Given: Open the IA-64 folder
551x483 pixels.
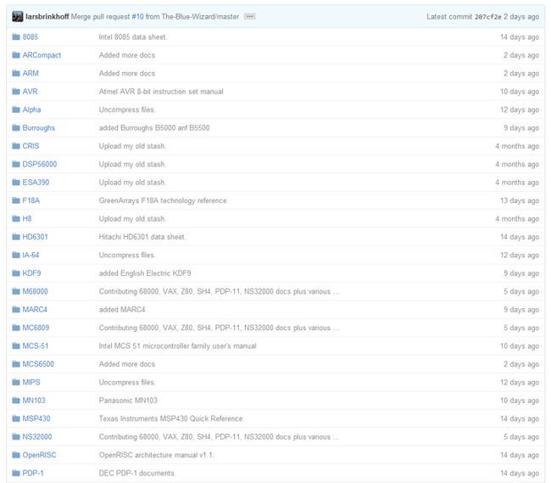Looking at the screenshot, I should (x=31, y=255).
